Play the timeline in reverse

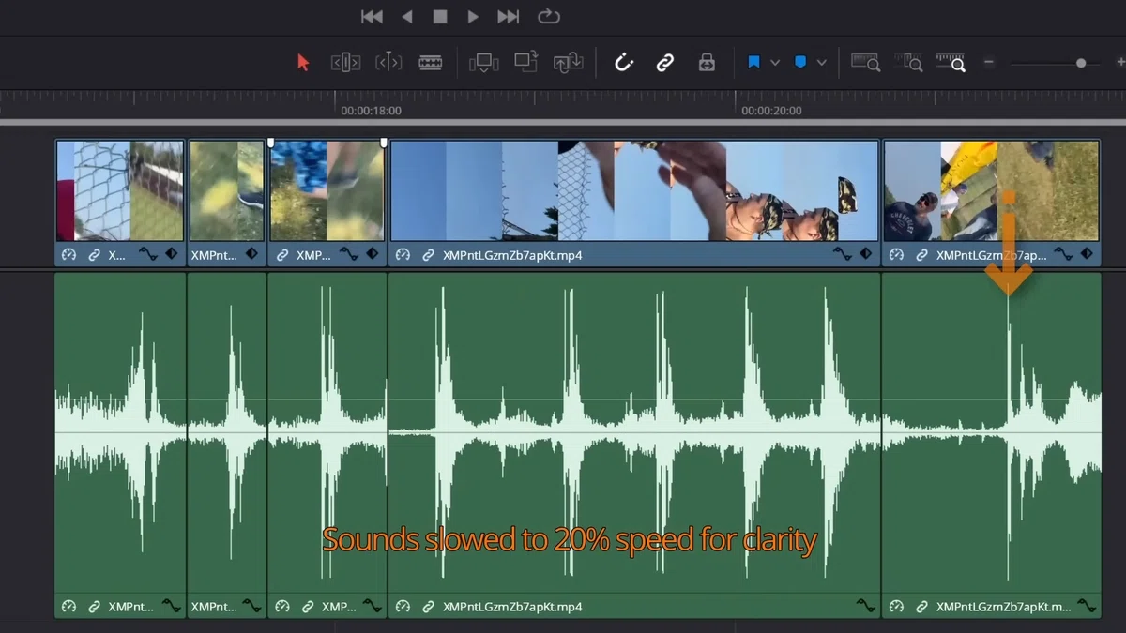(406, 16)
